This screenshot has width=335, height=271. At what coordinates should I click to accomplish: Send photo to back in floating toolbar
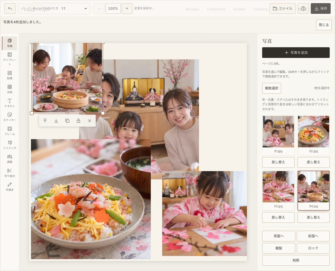pyautogui.click(x=56, y=121)
